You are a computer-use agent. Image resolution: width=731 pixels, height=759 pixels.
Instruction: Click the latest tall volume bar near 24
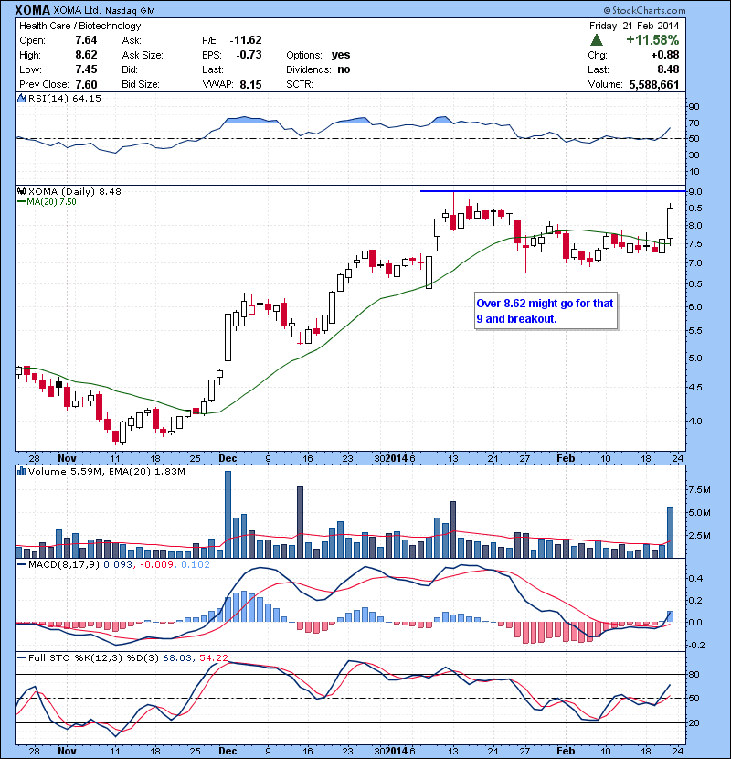pos(670,532)
